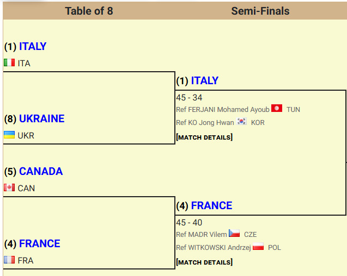Open the UKRAINE team link
The image size is (347, 276).
[41, 118]
